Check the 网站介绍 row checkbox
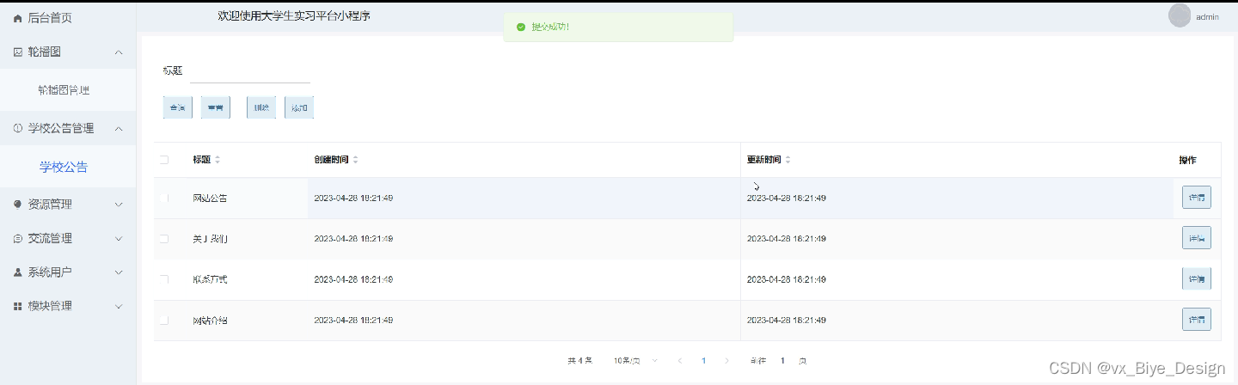 164,321
